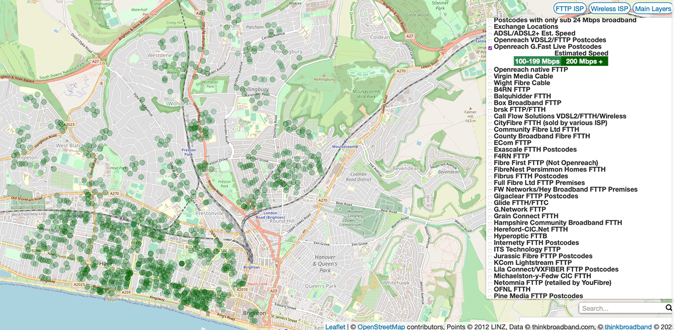Tick the F4RN FTTP checkbox
The height and width of the screenshot is (330, 674).
[490, 156]
